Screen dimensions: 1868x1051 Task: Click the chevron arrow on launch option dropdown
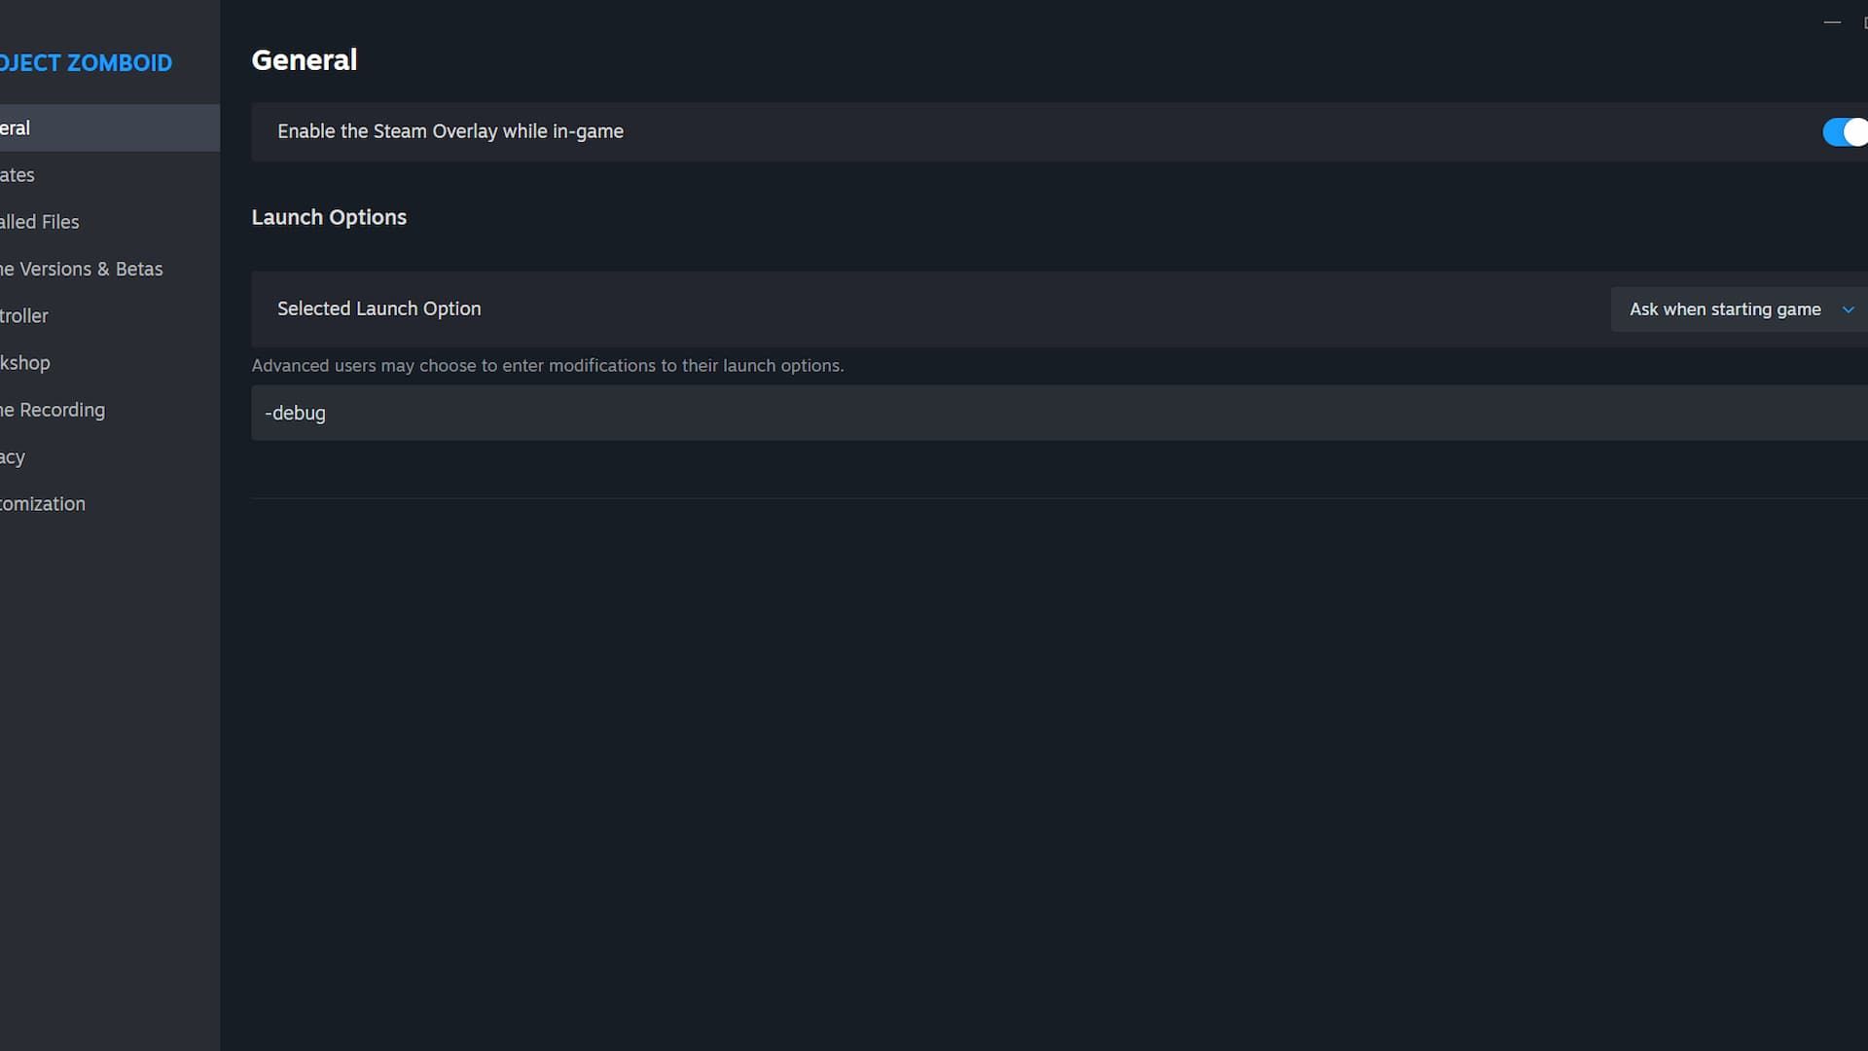(1848, 309)
